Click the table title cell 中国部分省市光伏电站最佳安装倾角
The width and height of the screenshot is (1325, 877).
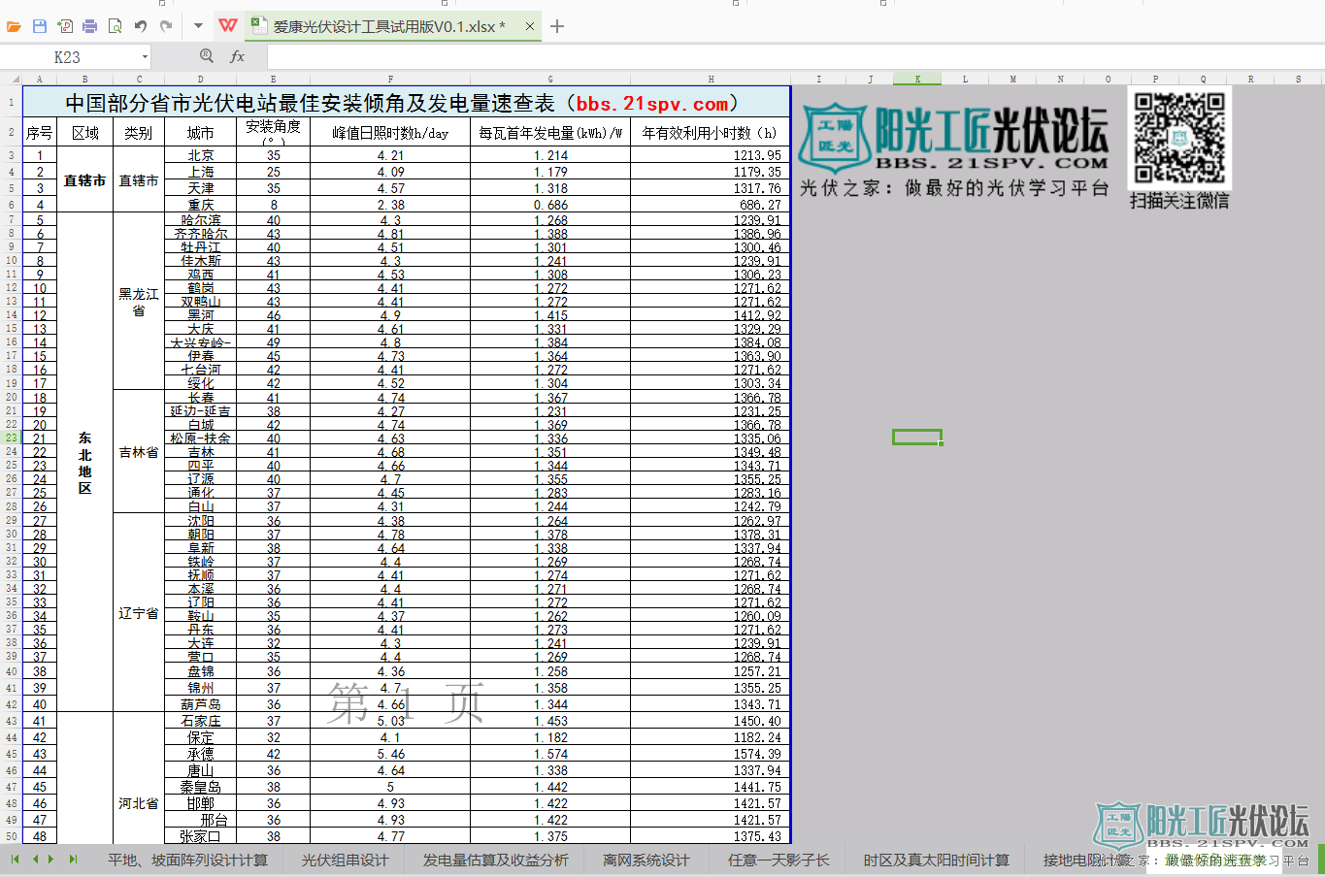coord(407,103)
